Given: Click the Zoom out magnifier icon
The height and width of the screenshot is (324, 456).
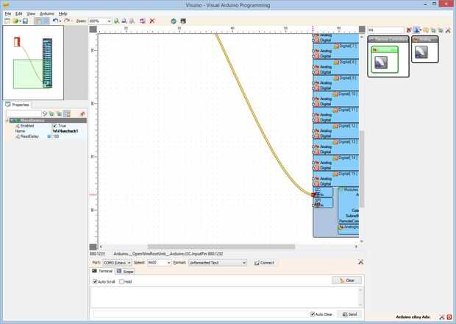Looking at the screenshot, I should [124, 21].
